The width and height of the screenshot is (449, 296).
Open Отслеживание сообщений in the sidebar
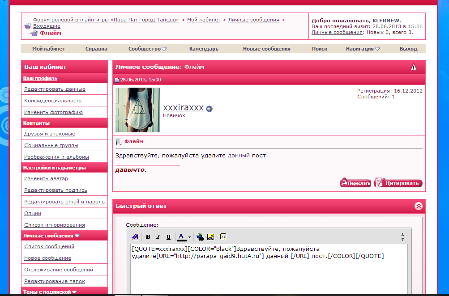point(58,270)
